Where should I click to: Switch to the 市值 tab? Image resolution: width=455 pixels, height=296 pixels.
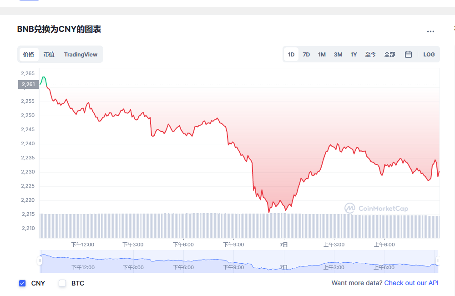pyautogui.click(x=49, y=54)
